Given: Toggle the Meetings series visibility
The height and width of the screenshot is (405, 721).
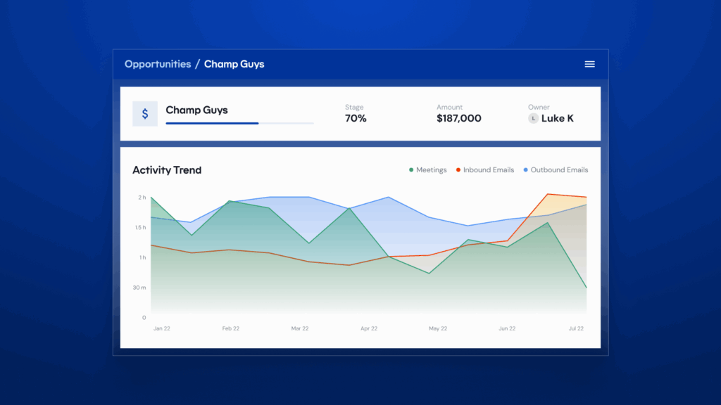Looking at the screenshot, I should 432,169.
